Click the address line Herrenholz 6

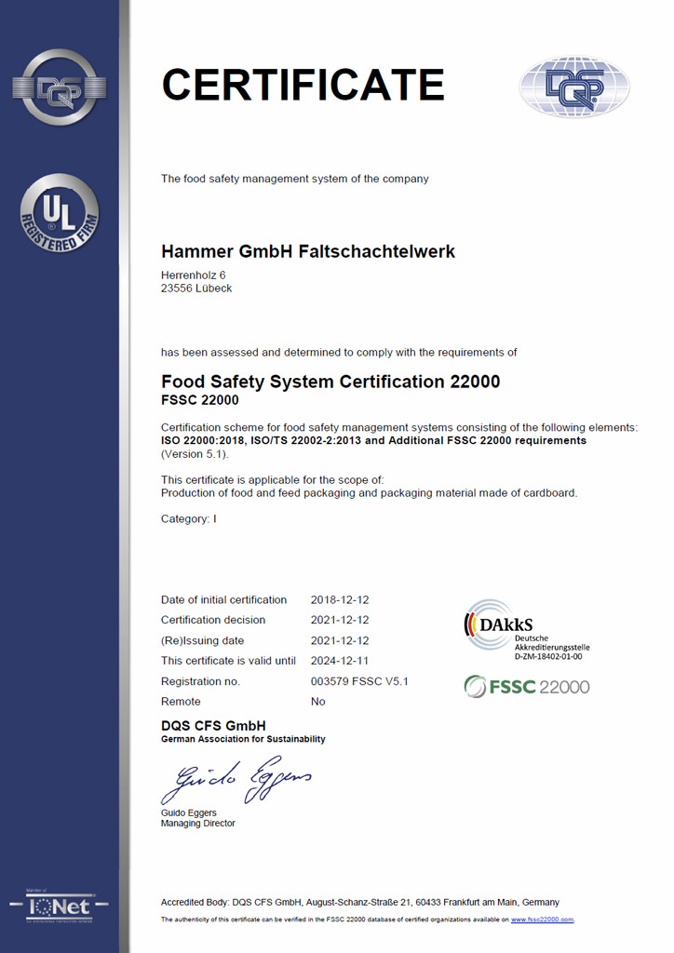(x=194, y=275)
